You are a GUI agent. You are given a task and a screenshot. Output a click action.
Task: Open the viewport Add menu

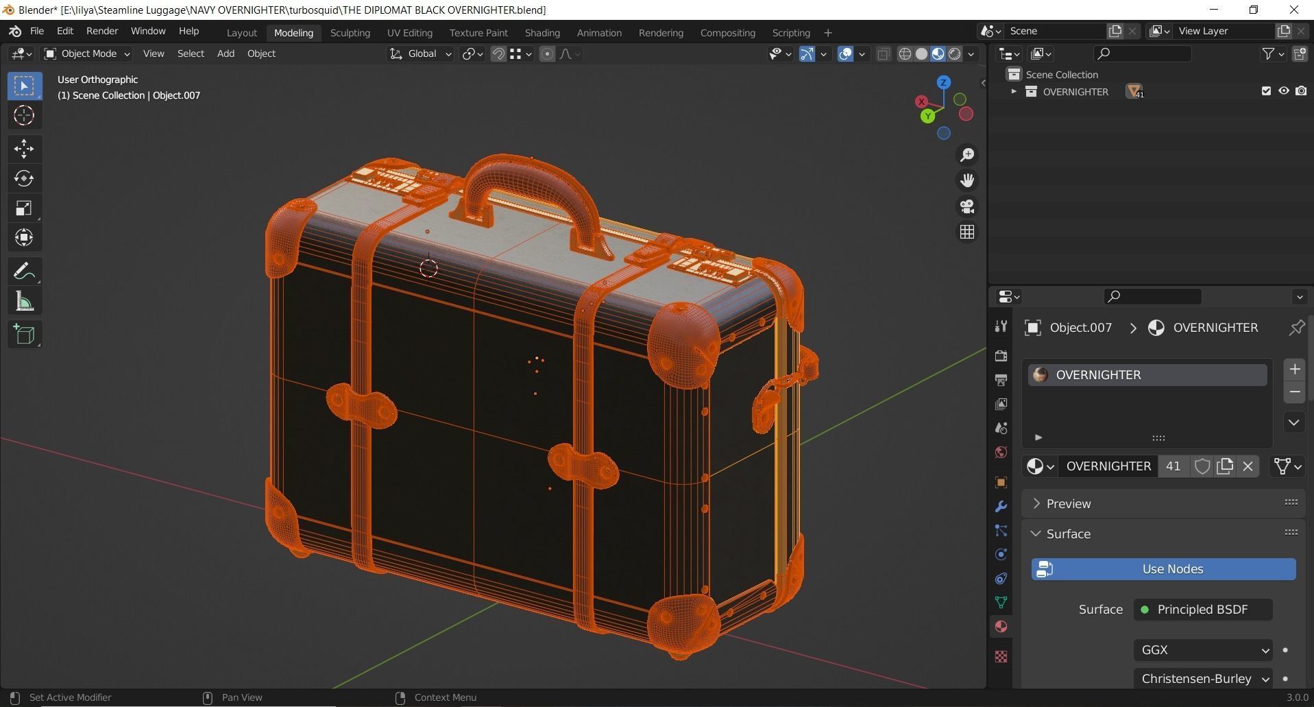pyautogui.click(x=226, y=53)
